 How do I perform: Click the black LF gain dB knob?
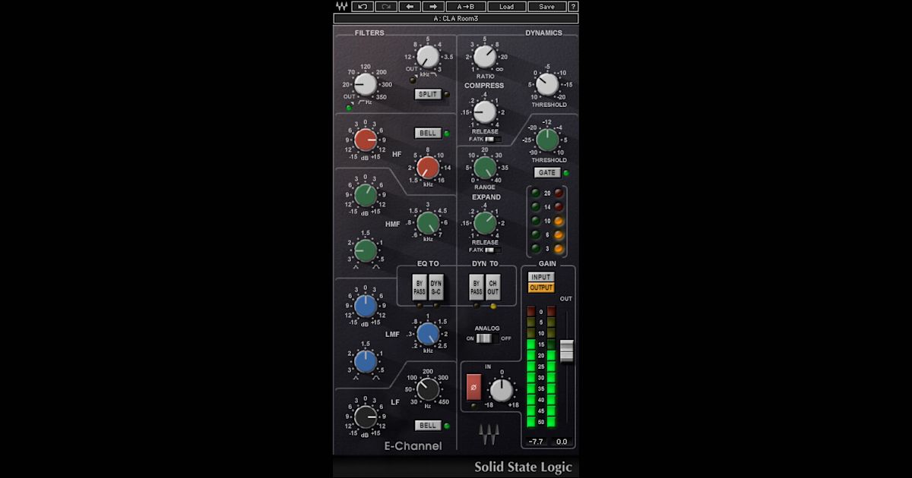(x=366, y=417)
